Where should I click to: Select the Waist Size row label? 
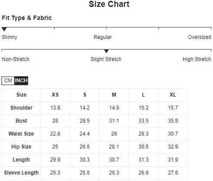(21, 134)
